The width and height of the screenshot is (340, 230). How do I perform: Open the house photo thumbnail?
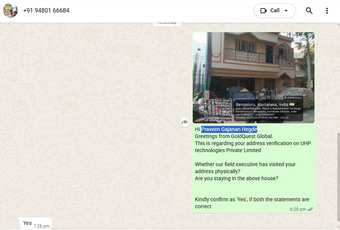(x=254, y=78)
